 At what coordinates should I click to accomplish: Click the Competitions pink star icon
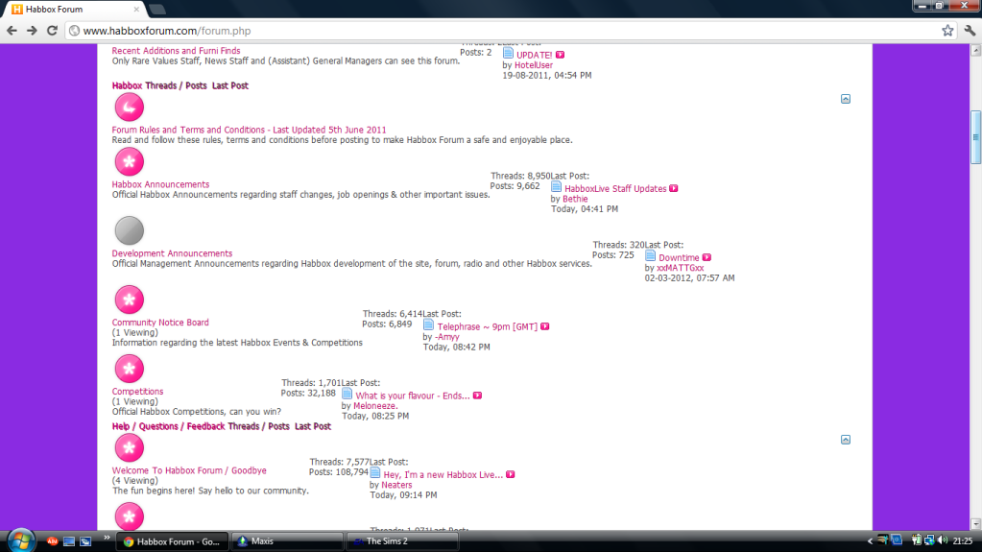pos(129,369)
